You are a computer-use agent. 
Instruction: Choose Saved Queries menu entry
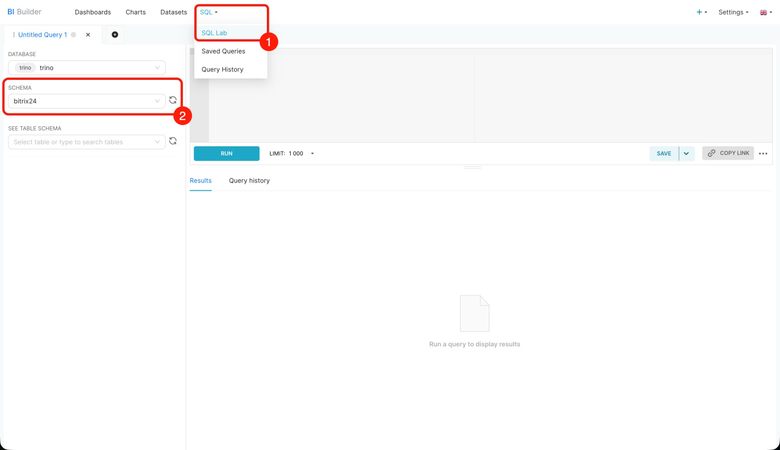223,51
